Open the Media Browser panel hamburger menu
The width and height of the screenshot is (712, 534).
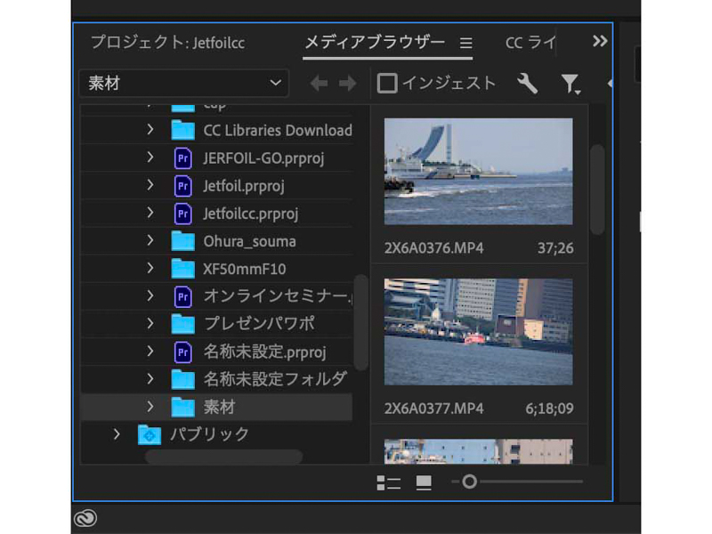(465, 42)
